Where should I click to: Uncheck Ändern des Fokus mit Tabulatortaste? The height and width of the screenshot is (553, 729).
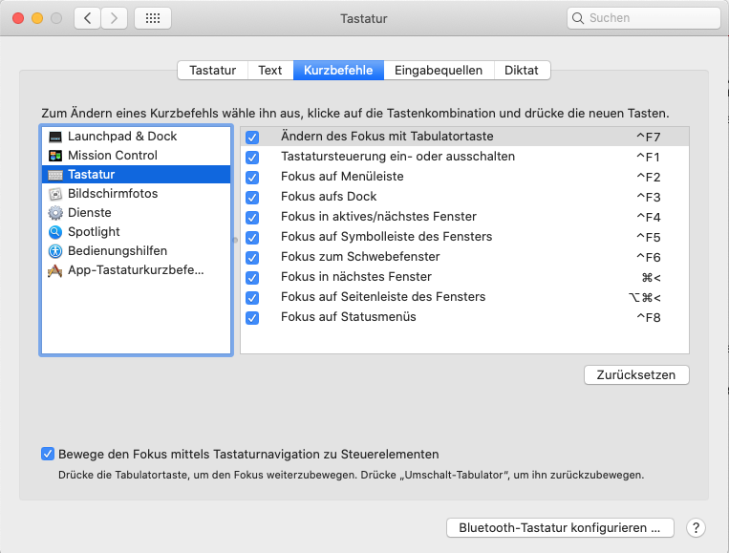click(252, 138)
